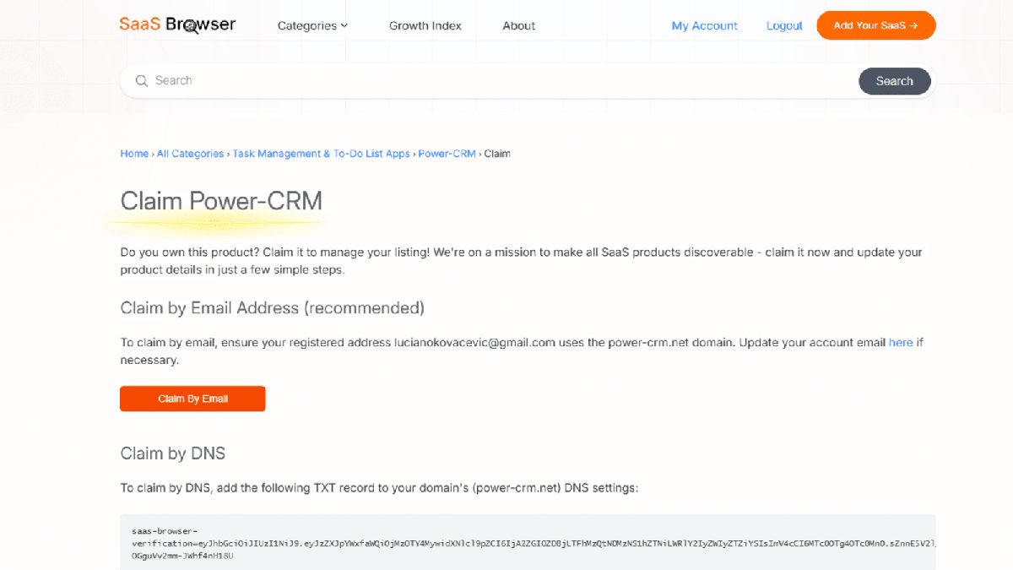
Task: Navigate to Home breadcrumb
Action: click(134, 154)
